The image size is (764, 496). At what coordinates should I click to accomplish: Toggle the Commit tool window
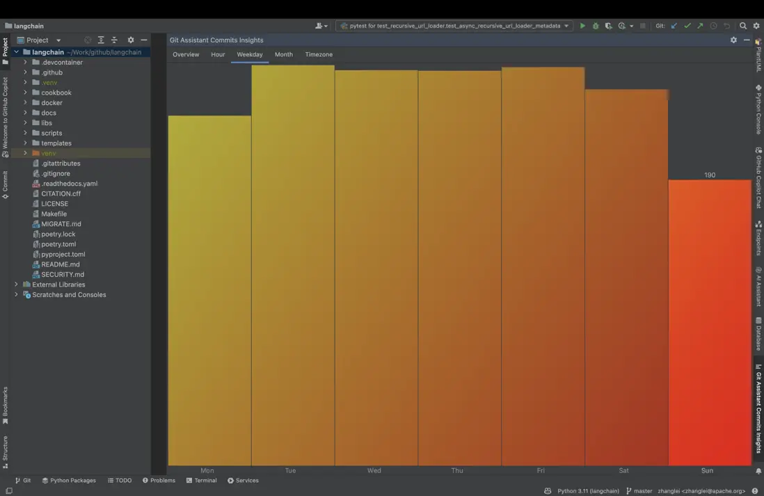click(5, 185)
